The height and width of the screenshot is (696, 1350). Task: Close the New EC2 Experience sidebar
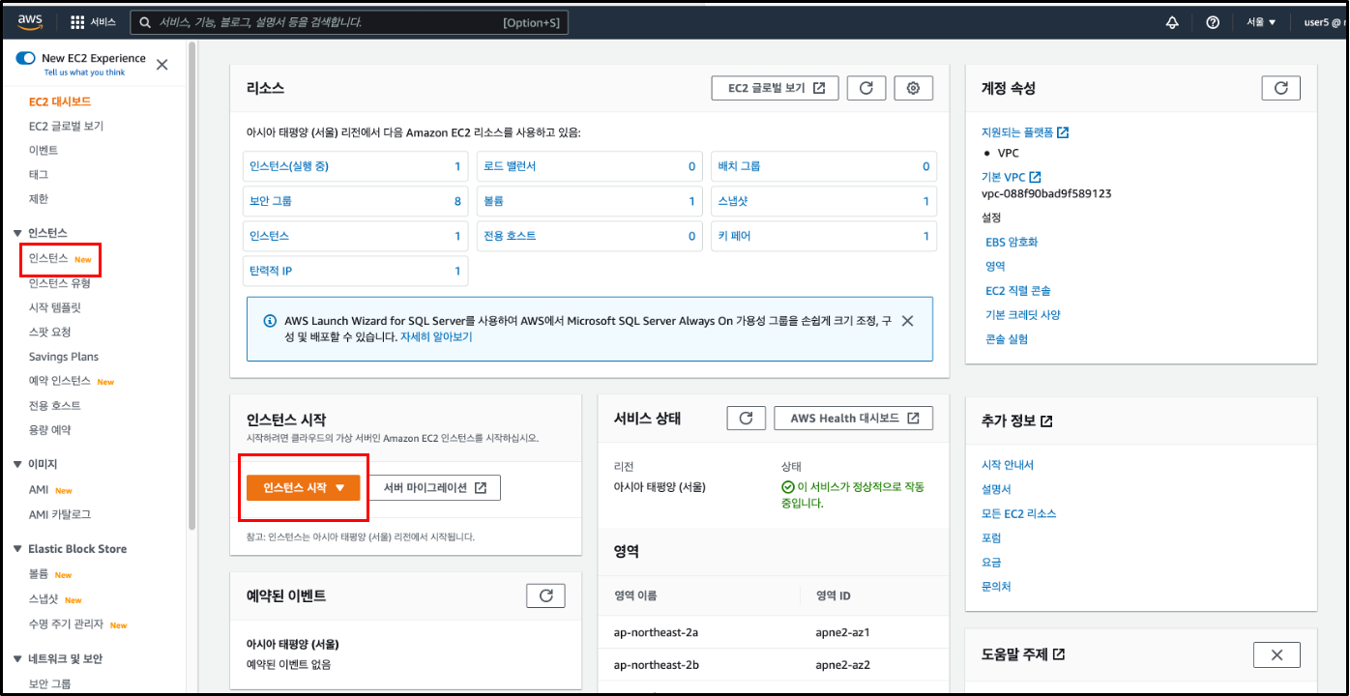point(161,65)
